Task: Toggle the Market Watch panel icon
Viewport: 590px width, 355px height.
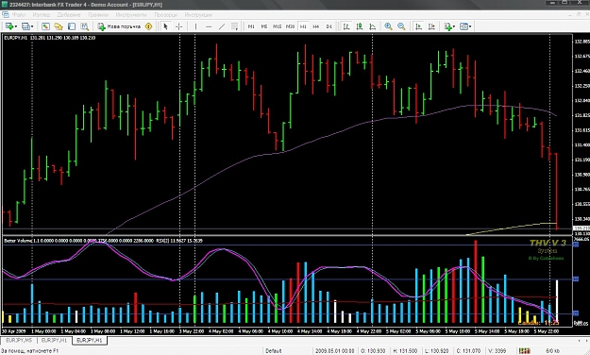Action: tap(45, 26)
